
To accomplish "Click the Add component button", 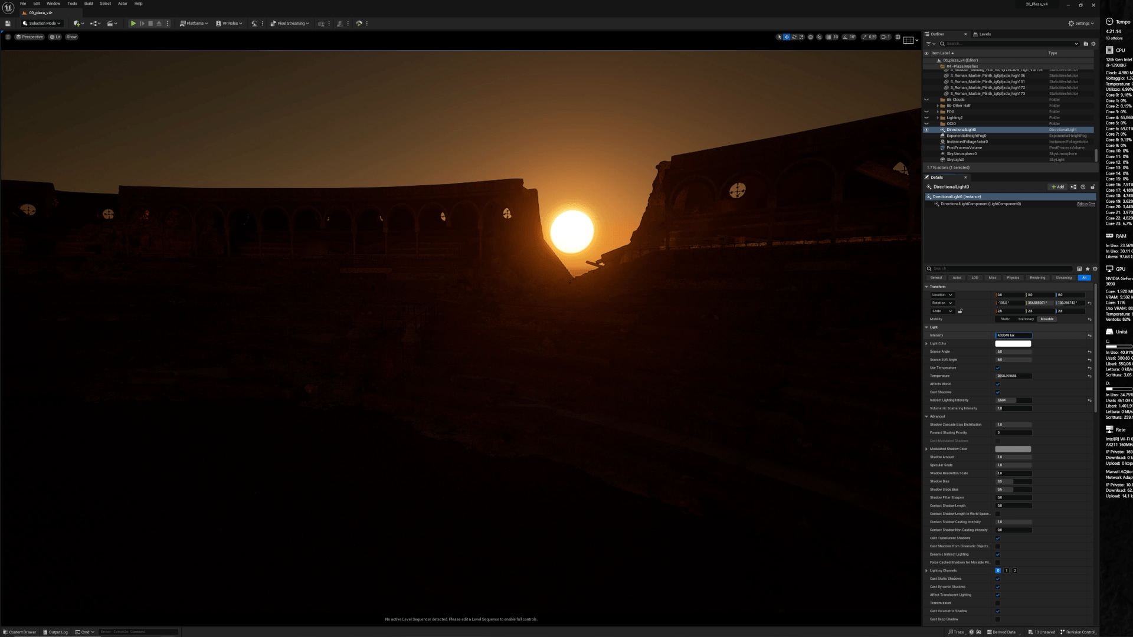I will click(1057, 187).
